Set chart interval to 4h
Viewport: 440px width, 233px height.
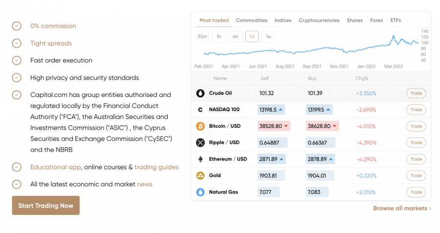pos(236,37)
